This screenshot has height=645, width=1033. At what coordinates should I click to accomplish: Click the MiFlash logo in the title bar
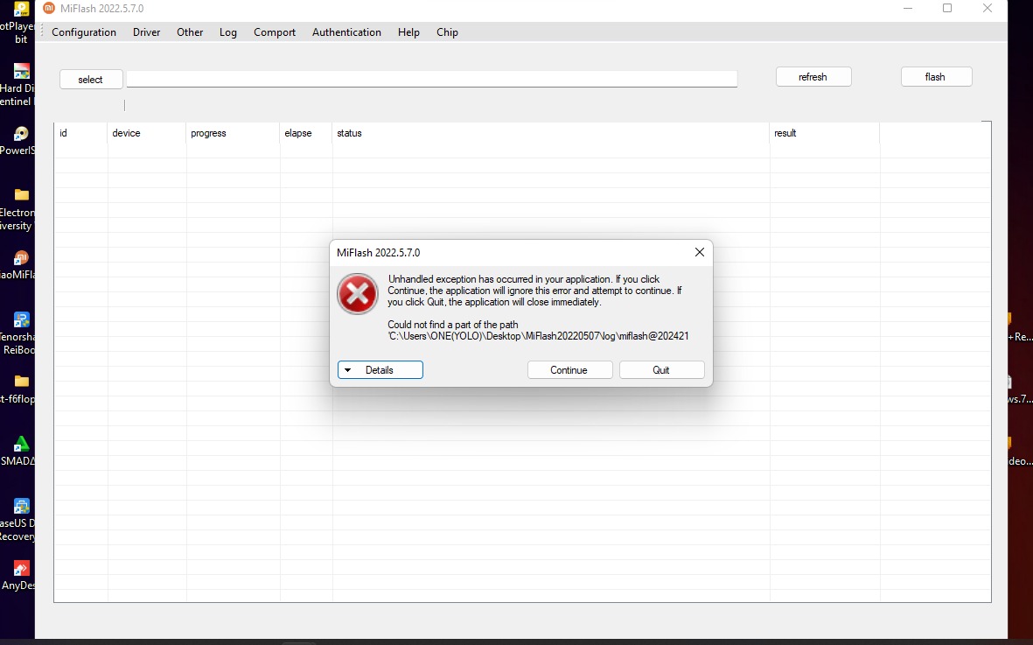(x=49, y=9)
